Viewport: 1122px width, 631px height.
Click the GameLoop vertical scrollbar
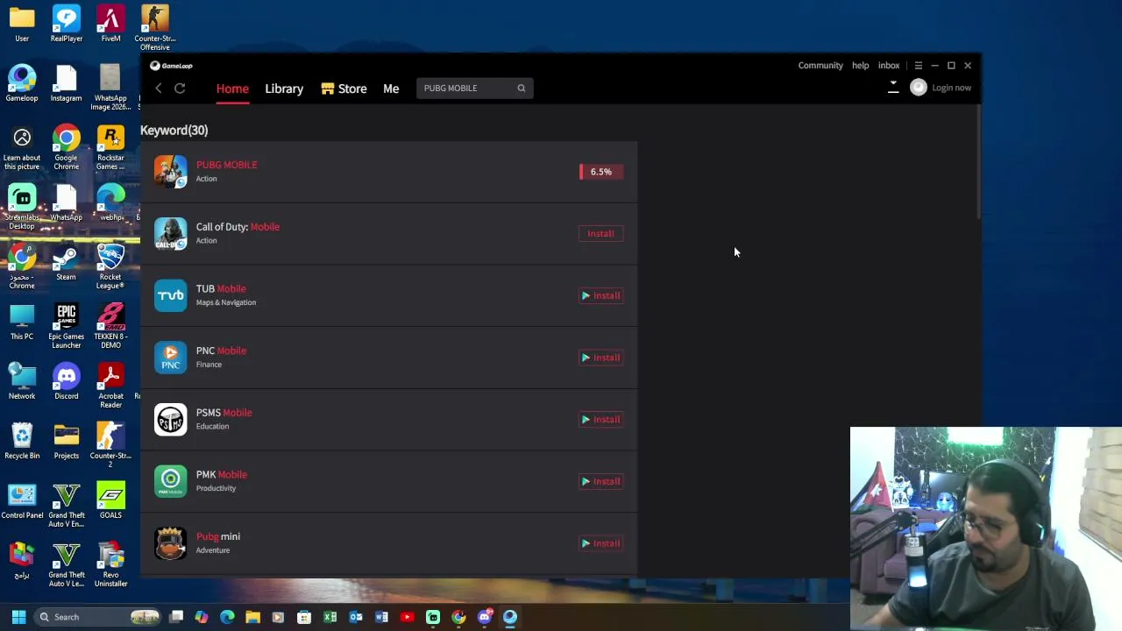pyautogui.click(x=977, y=162)
